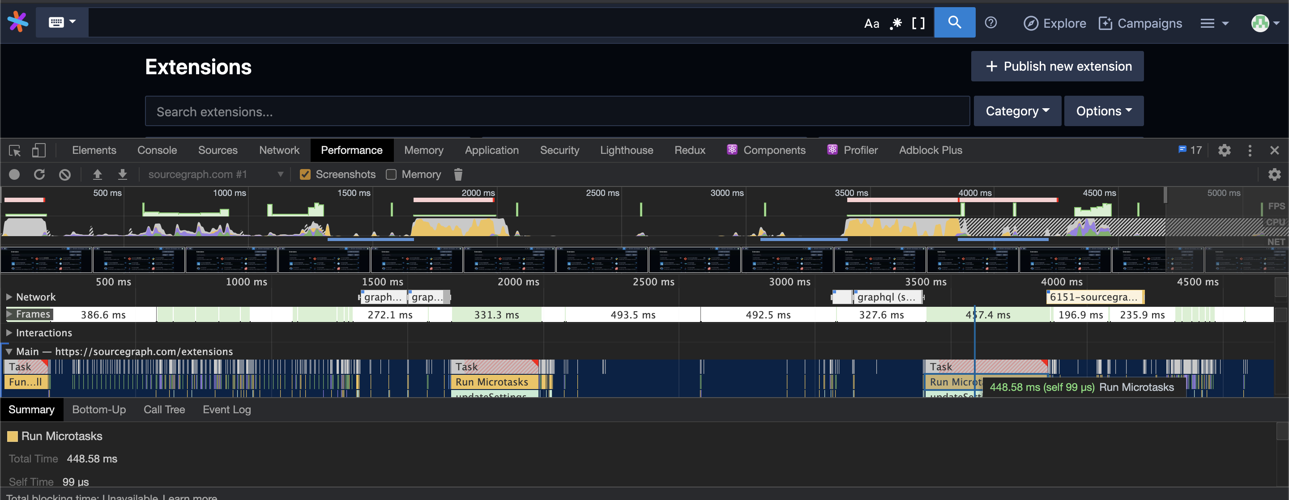Go to Explore page
Viewport: 1289px width, 500px height.
pyautogui.click(x=1054, y=23)
